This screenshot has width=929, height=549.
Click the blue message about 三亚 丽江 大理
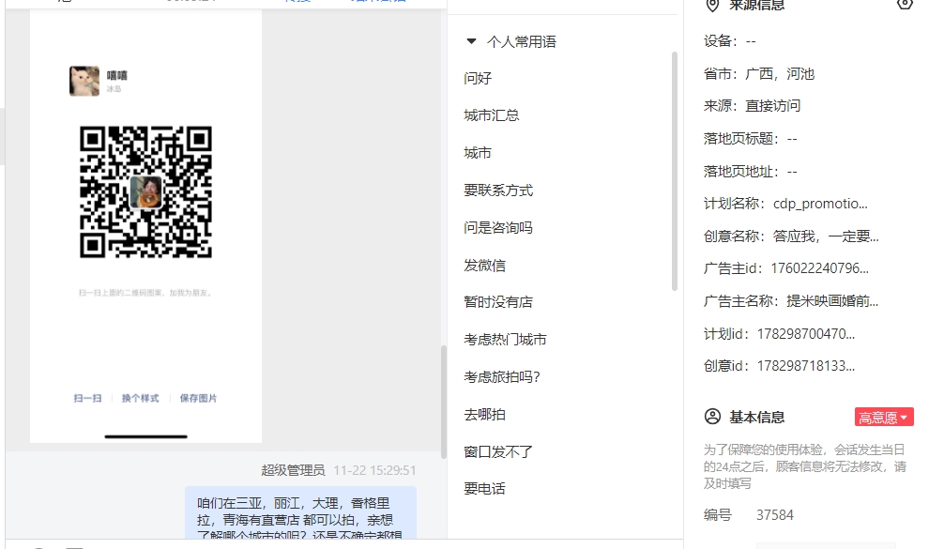[300, 512]
